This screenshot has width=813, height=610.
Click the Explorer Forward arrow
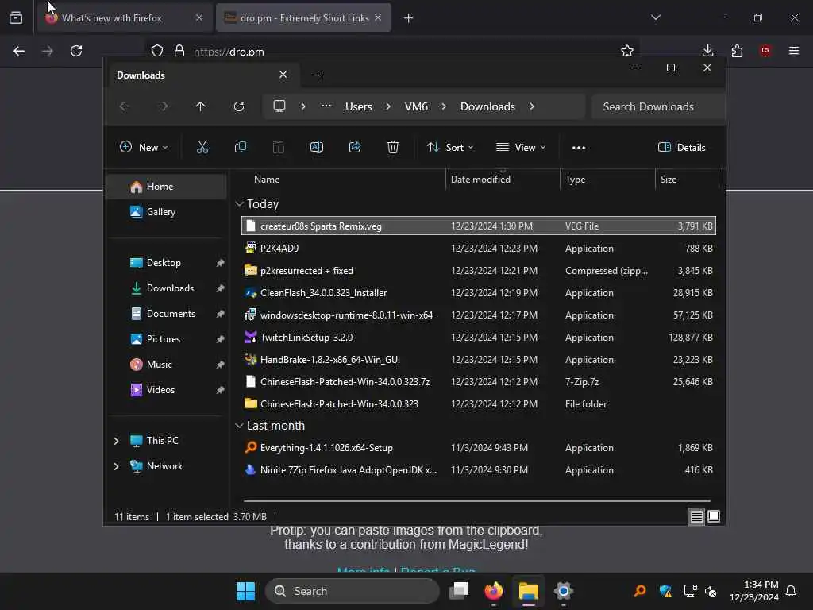(x=163, y=106)
